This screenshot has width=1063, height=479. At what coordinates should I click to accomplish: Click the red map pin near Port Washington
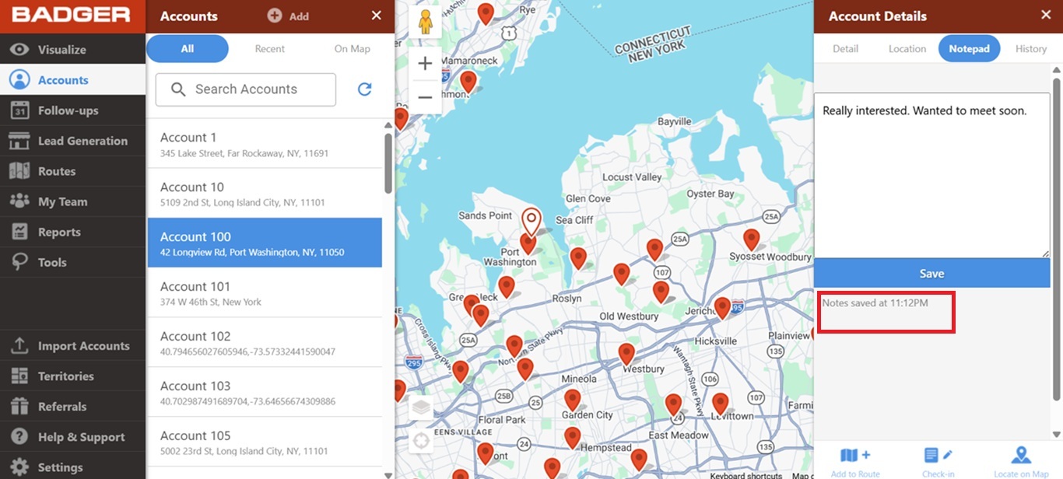coord(528,244)
